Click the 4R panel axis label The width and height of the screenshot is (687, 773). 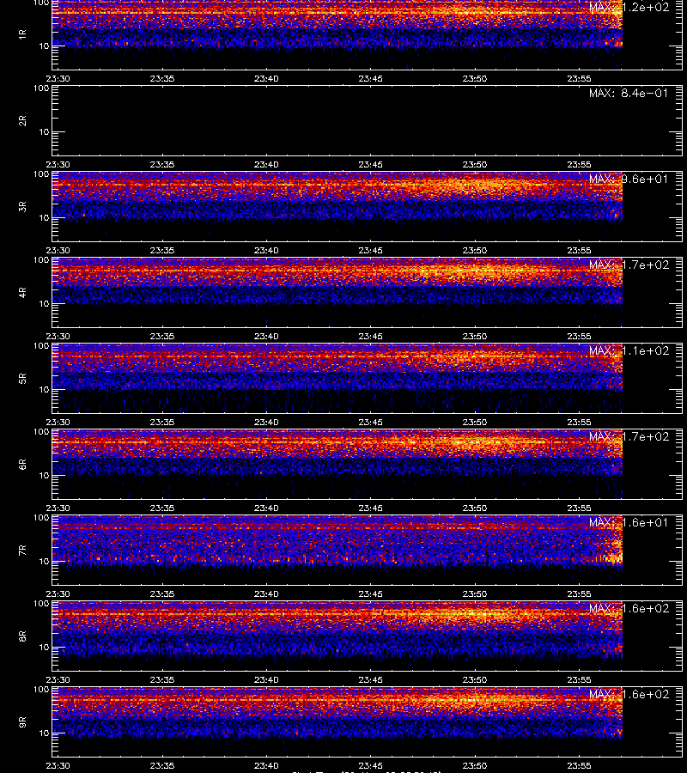[x=22, y=292]
